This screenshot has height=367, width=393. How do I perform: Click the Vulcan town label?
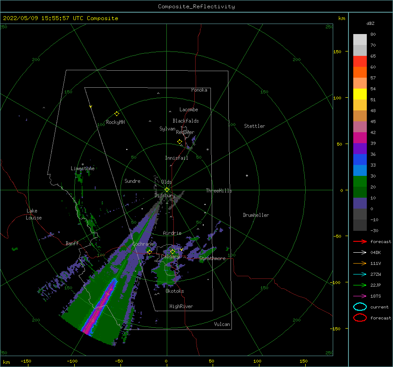222,324
